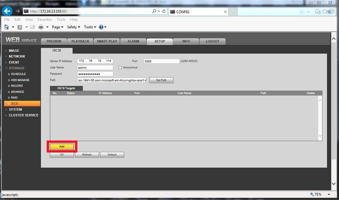The image size is (339, 200).
Task: Click the browser forward arrow
Action: click(x=18, y=11)
